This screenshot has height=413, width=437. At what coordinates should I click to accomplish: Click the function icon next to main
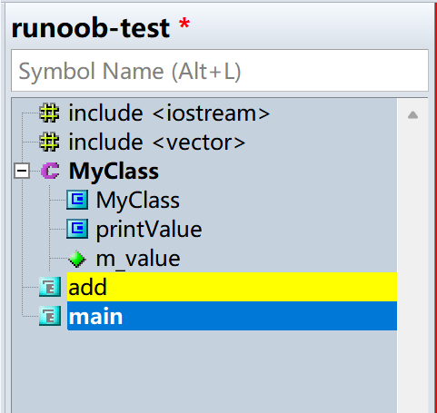click(50, 316)
